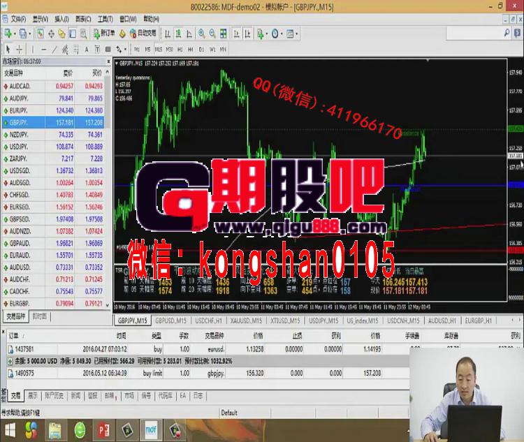This screenshot has height=442, width=524.
Task: Switch to MN timeframe
Action: point(223,49)
